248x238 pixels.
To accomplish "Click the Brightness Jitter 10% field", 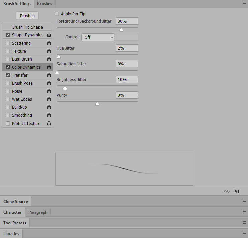I will click(x=127, y=79).
